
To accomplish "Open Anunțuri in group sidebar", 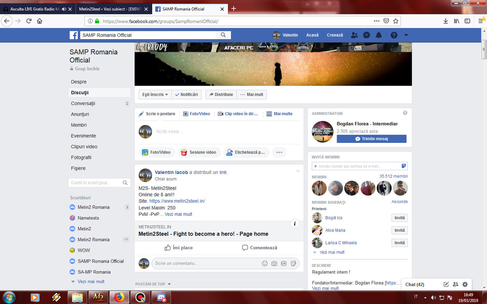I will coord(80,114).
